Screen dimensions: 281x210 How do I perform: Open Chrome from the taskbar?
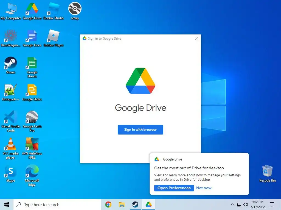click(x=108, y=205)
